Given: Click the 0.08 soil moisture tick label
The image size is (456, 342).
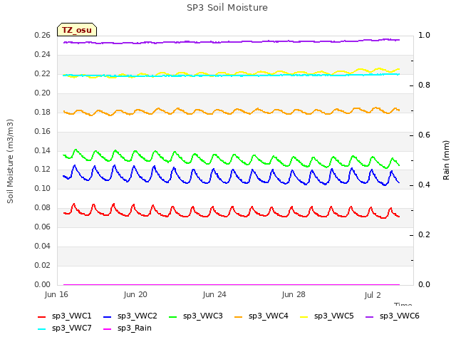Looking at the screenshot, I should [42, 207].
